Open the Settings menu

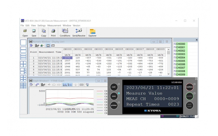(x=41, y=26)
